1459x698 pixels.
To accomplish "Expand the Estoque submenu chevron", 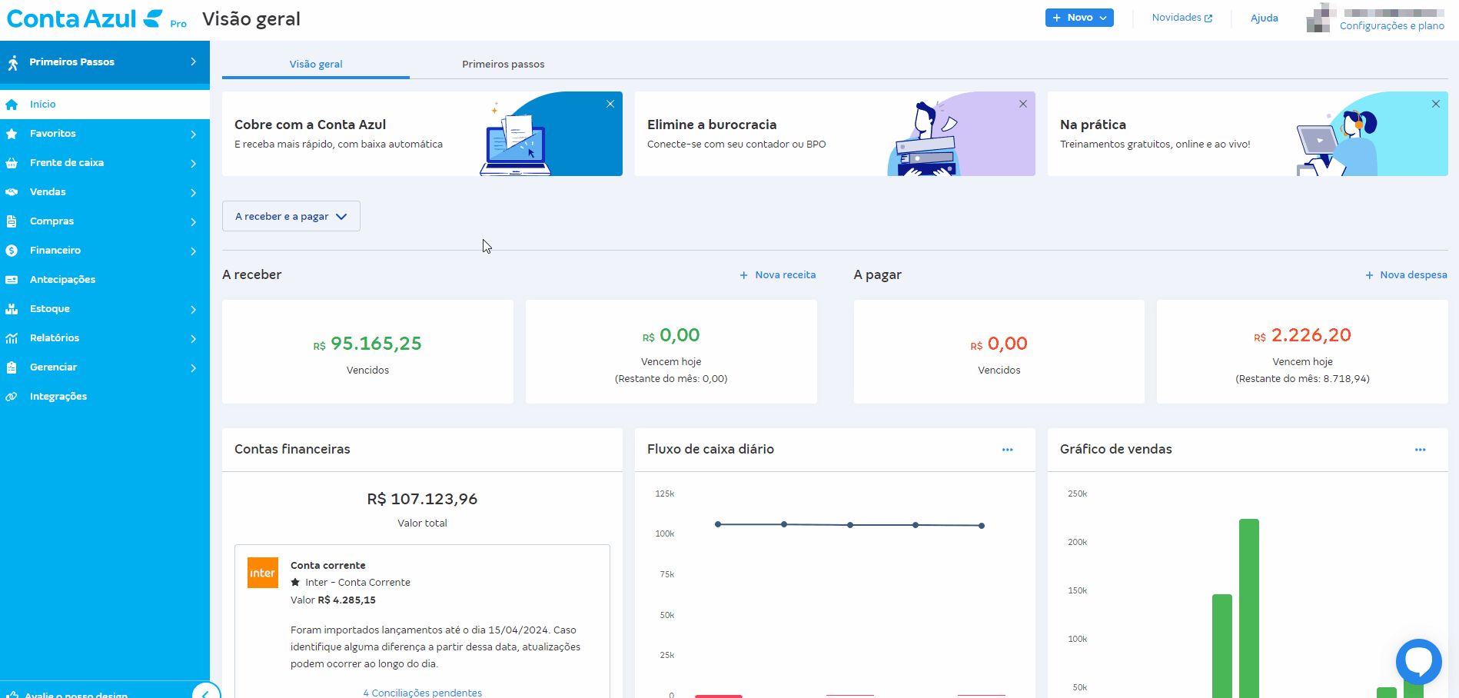I will point(193,310).
